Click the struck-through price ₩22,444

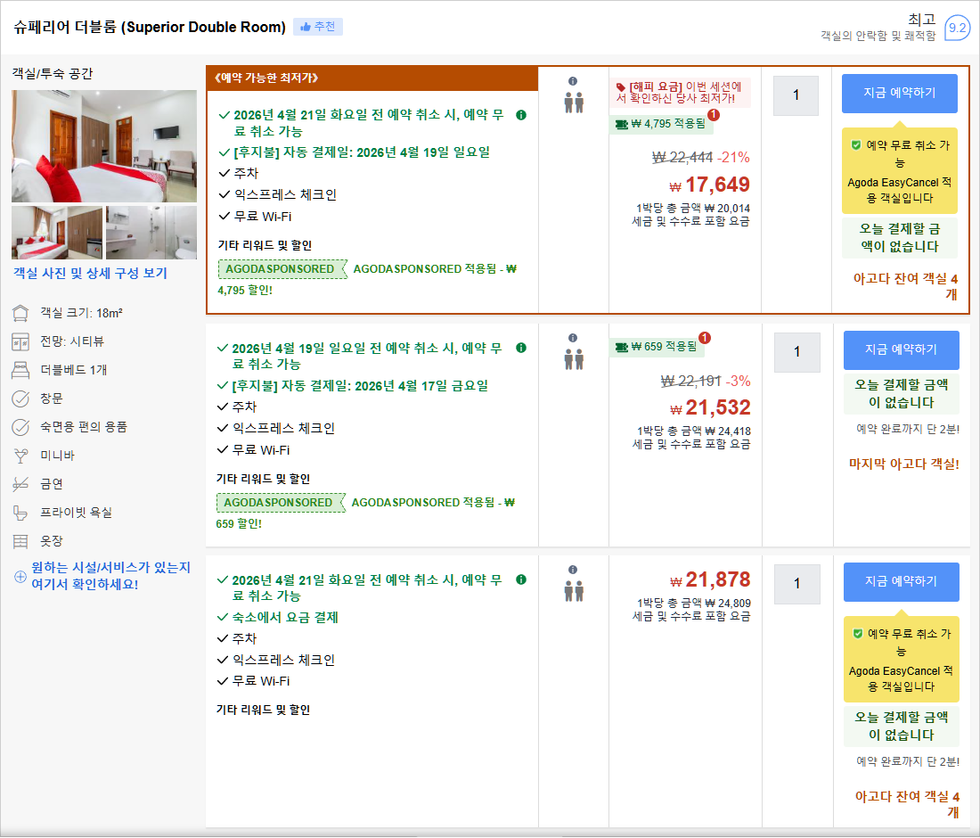point(682,158)
